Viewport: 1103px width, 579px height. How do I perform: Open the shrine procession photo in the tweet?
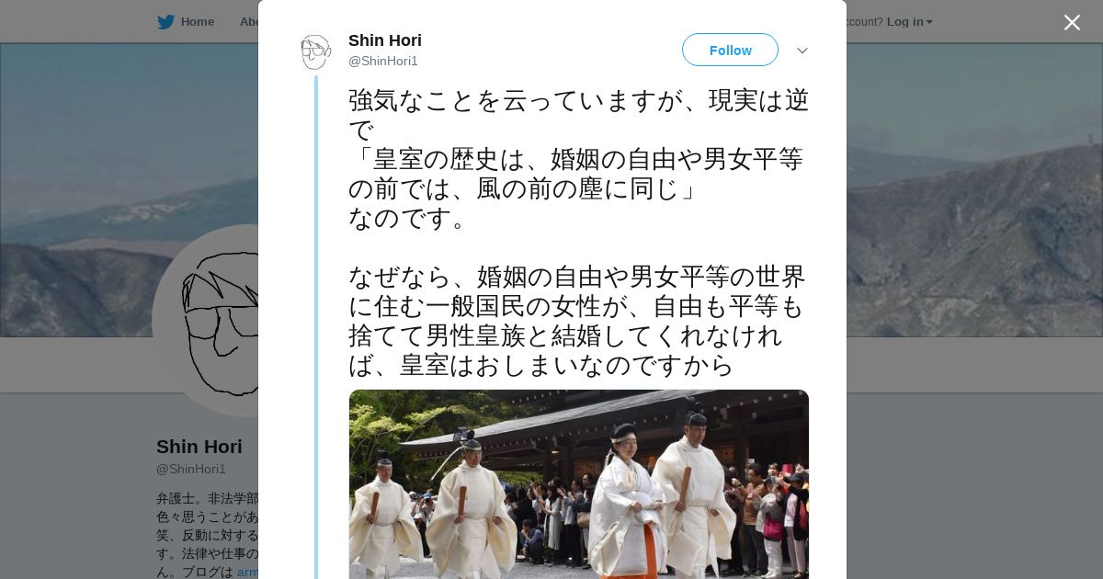click(579, 484)
